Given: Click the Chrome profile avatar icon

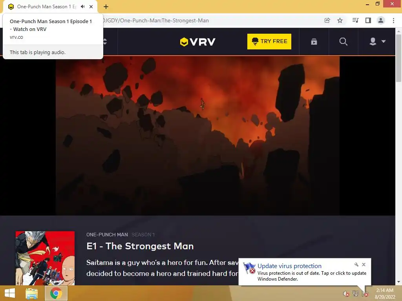Looking at the screenshot, I should tap(381, 20).
